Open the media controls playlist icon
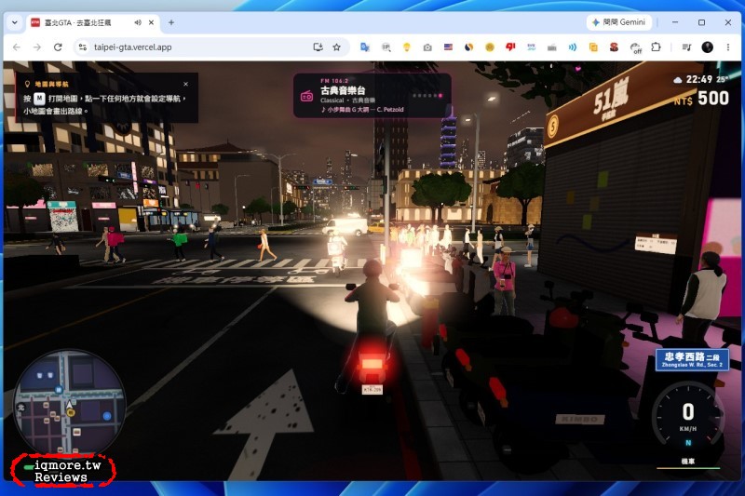 (686, 47)
